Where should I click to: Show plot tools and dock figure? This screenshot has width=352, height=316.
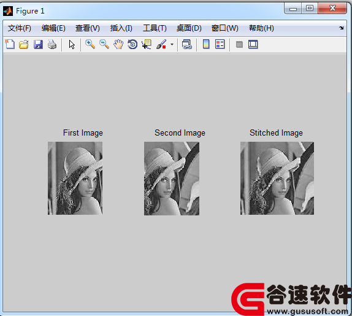pos(253,44)
